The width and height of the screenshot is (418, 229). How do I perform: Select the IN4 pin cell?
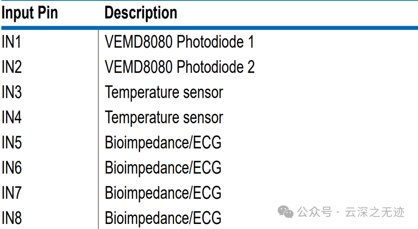(x=12, y=118)
